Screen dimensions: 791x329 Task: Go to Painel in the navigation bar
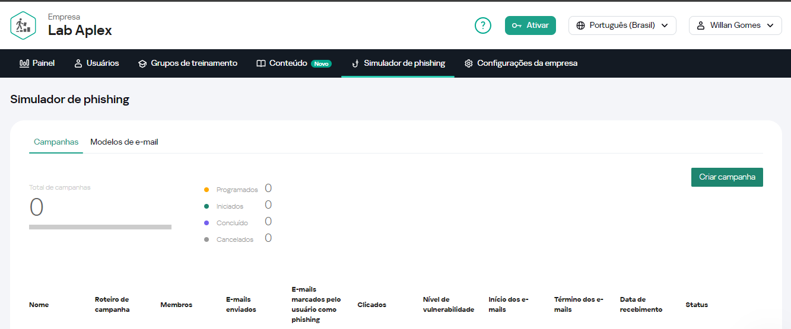37,63
